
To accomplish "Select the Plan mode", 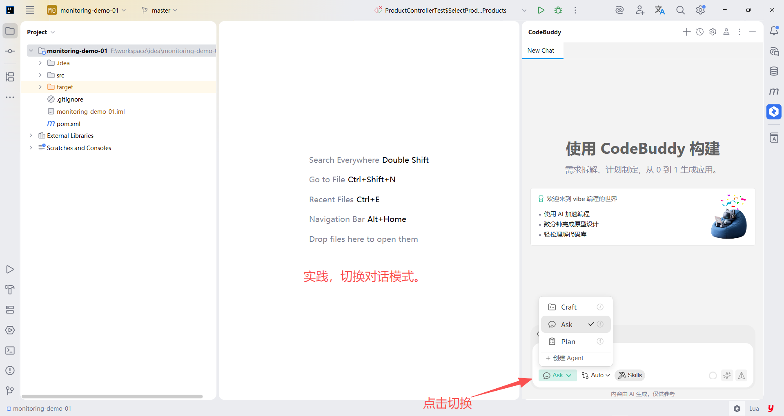I will point(576,341).
